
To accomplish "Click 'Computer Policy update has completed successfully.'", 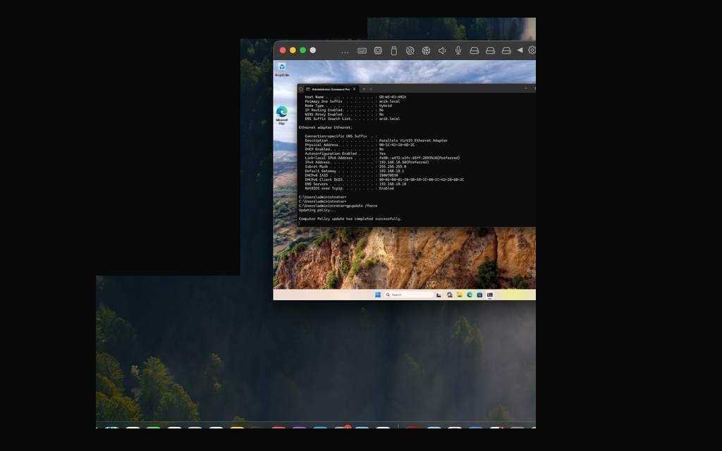I will 350,219.
